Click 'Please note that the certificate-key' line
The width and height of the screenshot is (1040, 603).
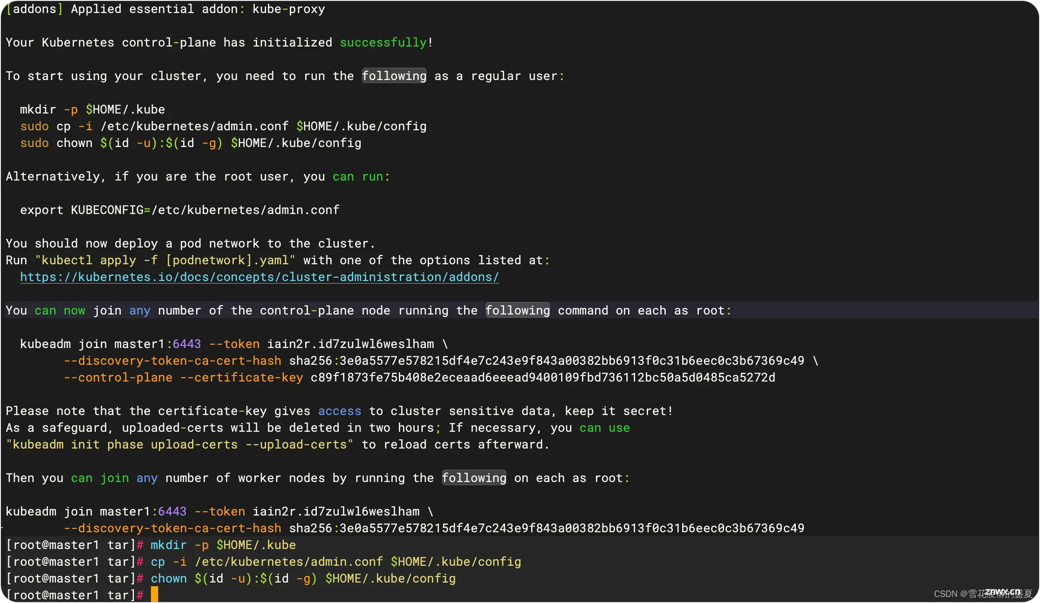[x=339, y=411]
